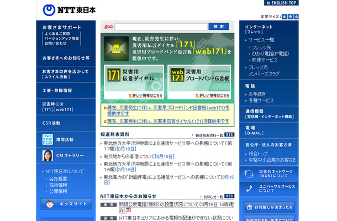The width and height of the screenshot is (337, 221).
Task: Click the NTT East logo
Action: pos(69,10)
